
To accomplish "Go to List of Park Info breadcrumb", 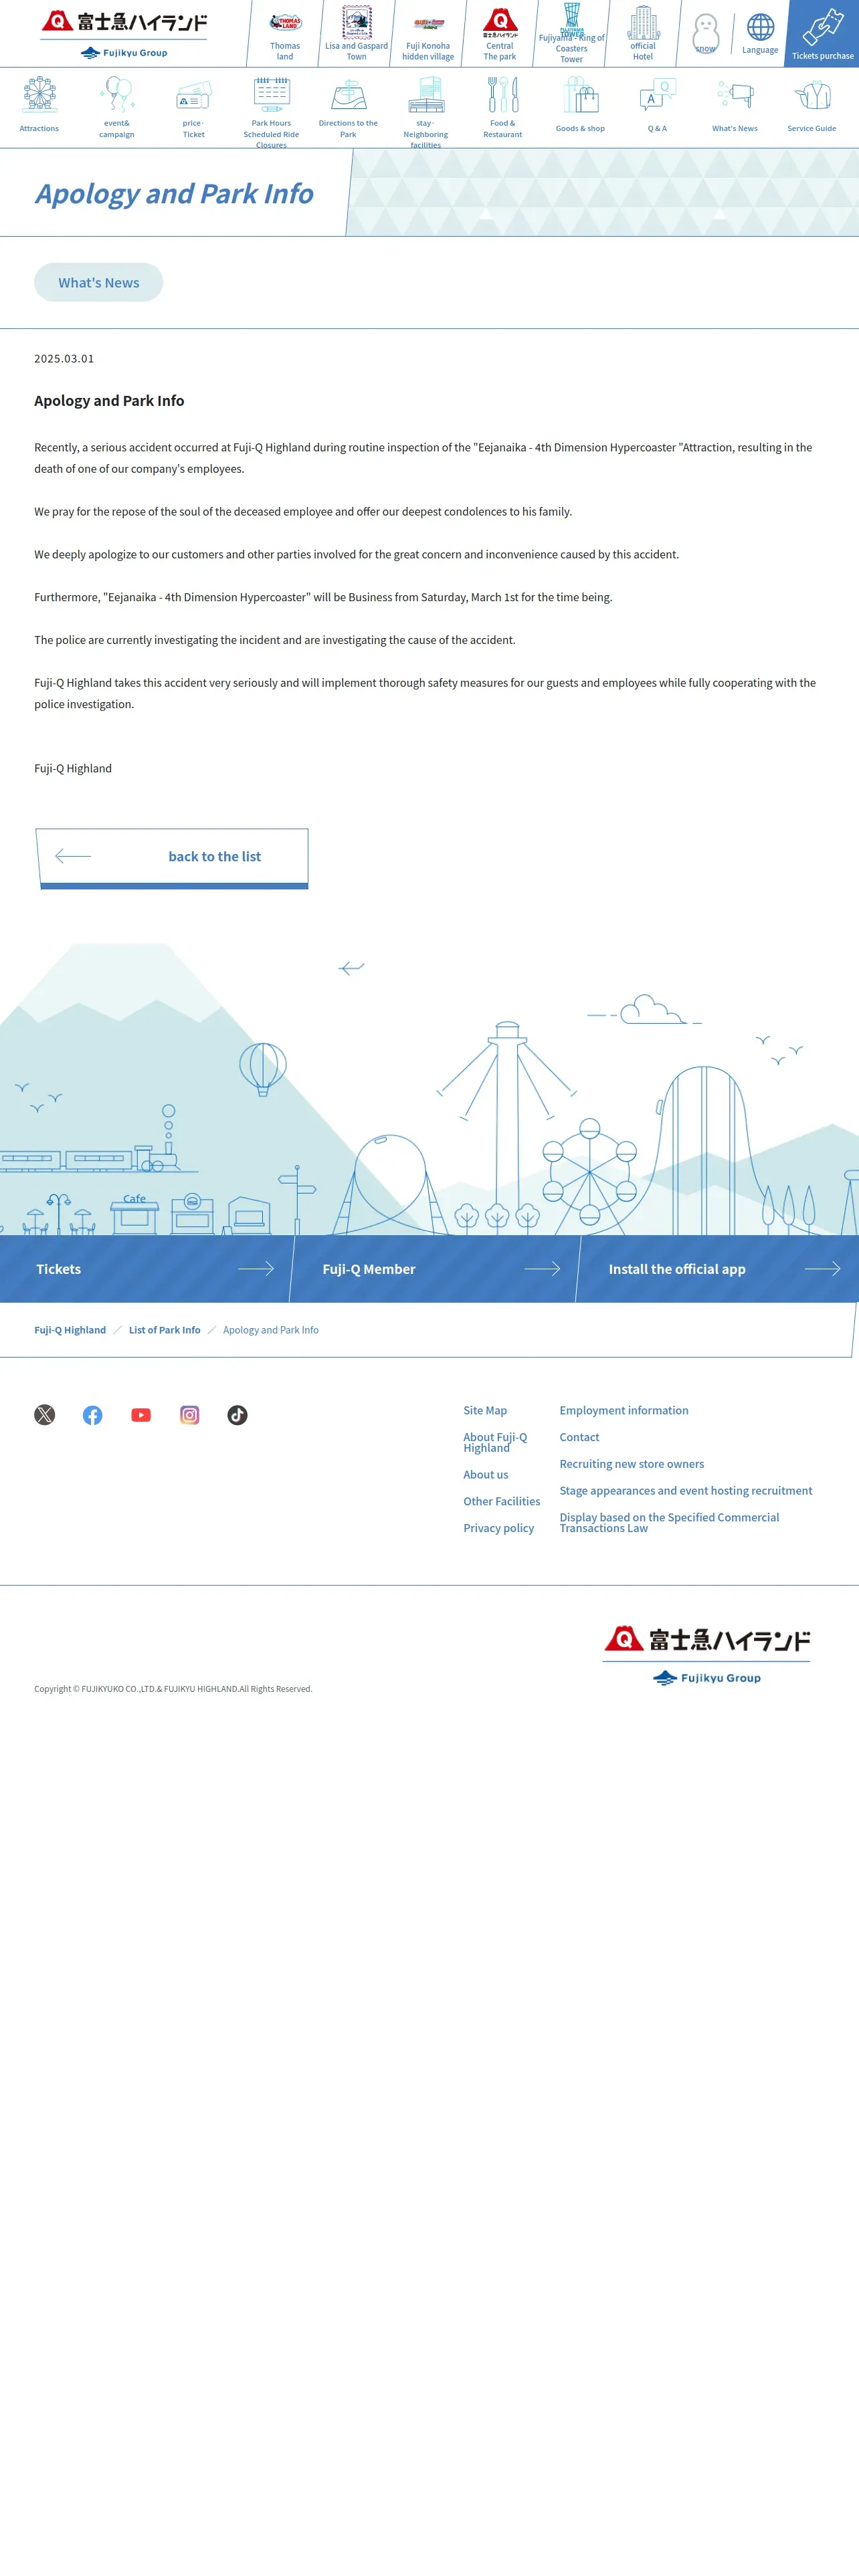I will click(164, 1330).
